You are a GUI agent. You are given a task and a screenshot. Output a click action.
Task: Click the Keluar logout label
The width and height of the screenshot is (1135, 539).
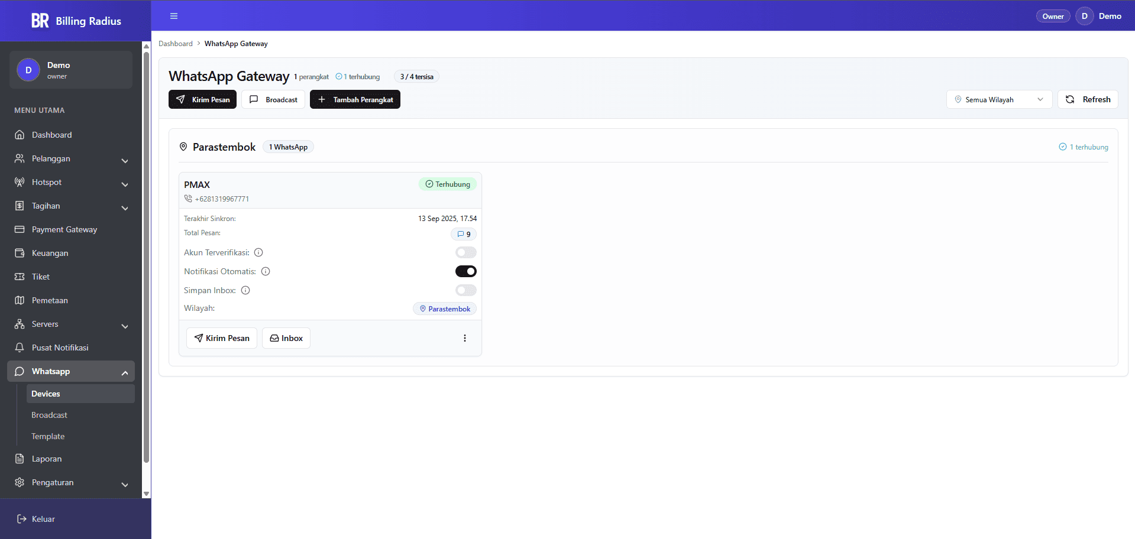tap(43, 519)
